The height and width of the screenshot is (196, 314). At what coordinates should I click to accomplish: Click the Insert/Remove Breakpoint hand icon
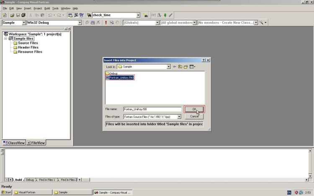pyautogui.click(x=117, y=23)
